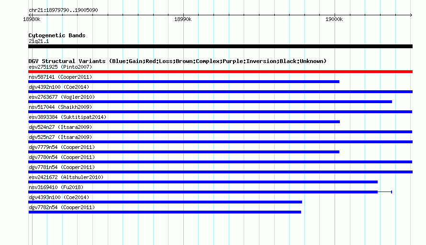Click the dgv524n27 (Itsara2009) label
The height and width of the screenshot is (245, 426).
tap(60, 127)
